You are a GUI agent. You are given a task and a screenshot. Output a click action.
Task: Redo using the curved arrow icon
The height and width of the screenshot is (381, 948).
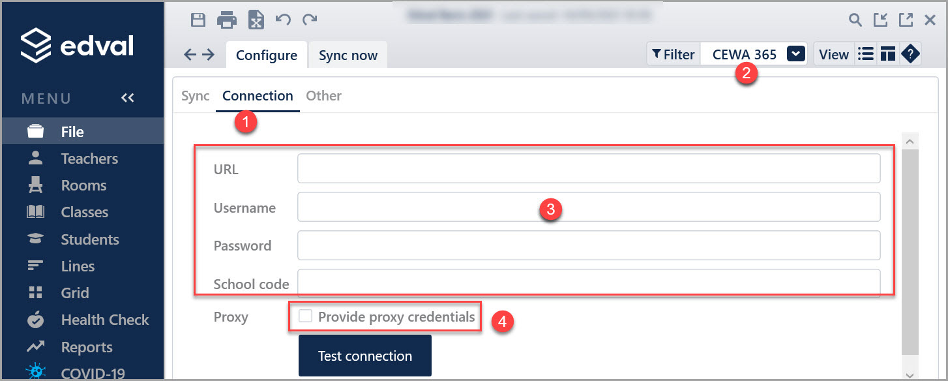coord(310,20)
